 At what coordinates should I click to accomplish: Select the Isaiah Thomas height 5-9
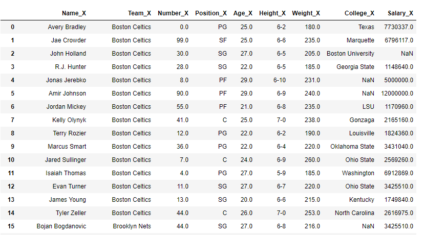(281, 173)
